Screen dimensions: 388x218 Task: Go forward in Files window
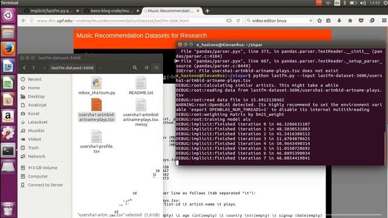[33, 68]
